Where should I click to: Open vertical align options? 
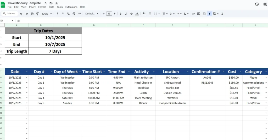tap(172, 14)
